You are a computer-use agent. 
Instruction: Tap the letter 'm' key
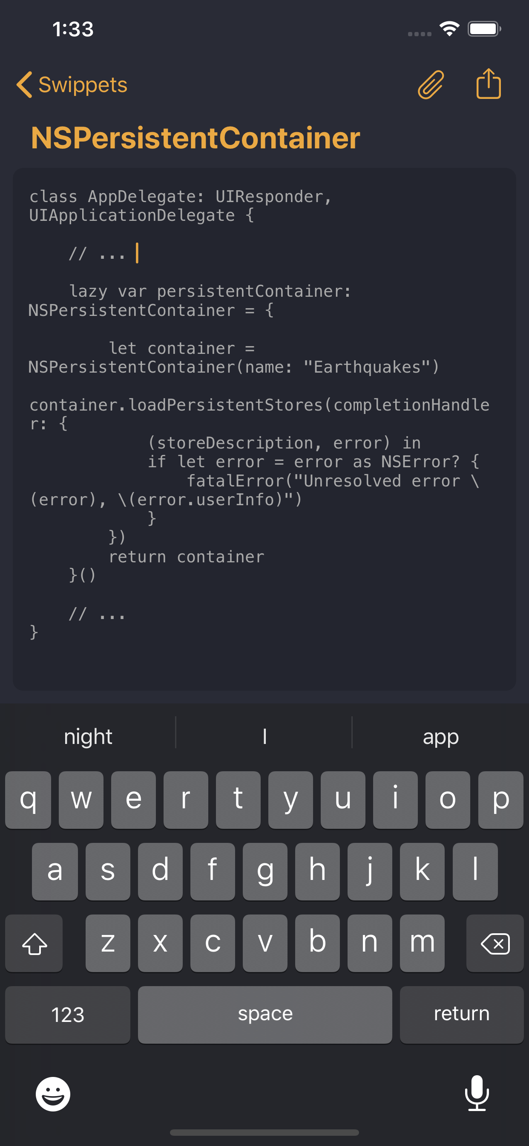tap(422, 943)
